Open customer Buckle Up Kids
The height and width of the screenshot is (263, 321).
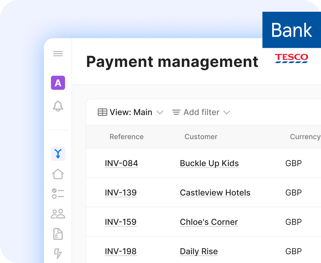point(209,163)
